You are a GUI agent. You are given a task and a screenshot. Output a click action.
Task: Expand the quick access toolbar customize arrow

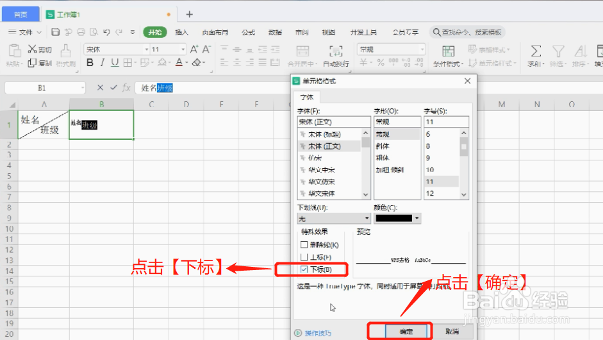pyautogui.click(x=132, y=32)
